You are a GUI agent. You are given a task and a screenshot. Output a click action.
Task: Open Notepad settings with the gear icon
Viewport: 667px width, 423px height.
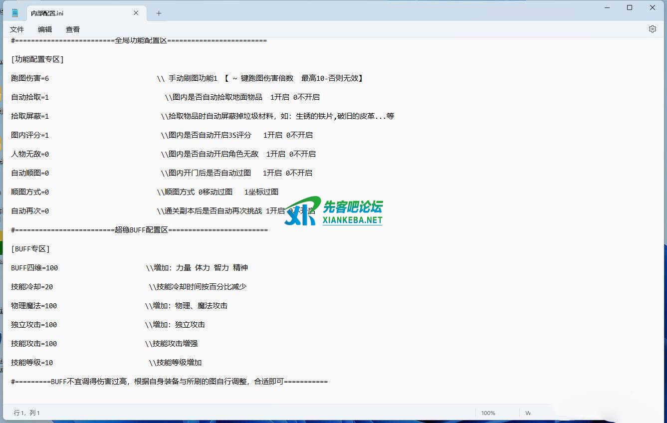click(652, 29)
